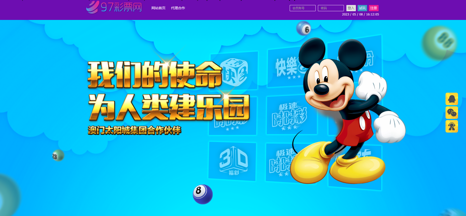Click the 登入 login button
Screen dimensions: 466x216
click(351, 8)
